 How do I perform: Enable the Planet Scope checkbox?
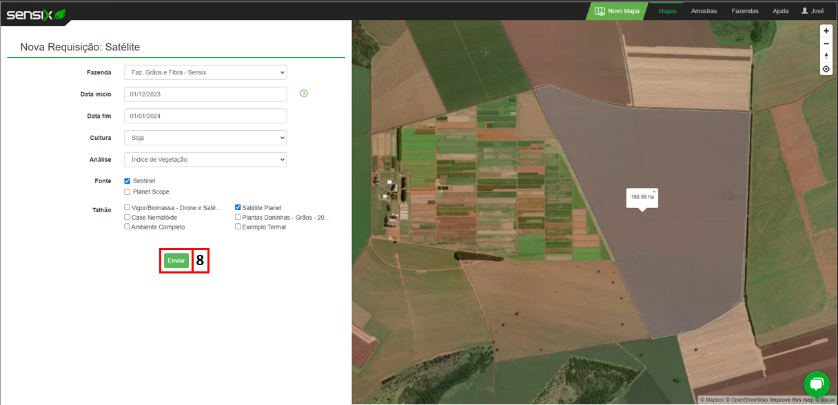127,192
